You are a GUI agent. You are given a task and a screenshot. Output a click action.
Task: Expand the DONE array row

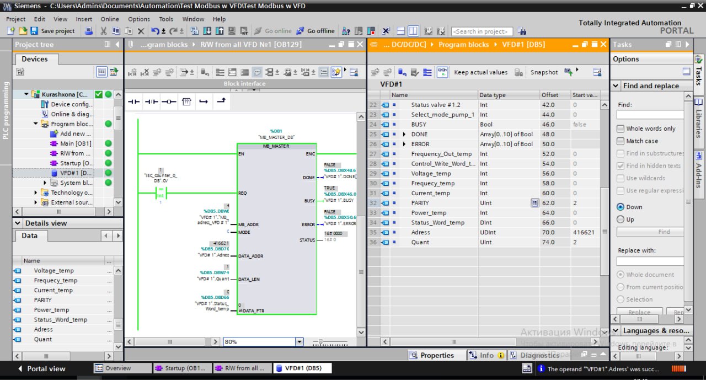[x=404, y=135]
